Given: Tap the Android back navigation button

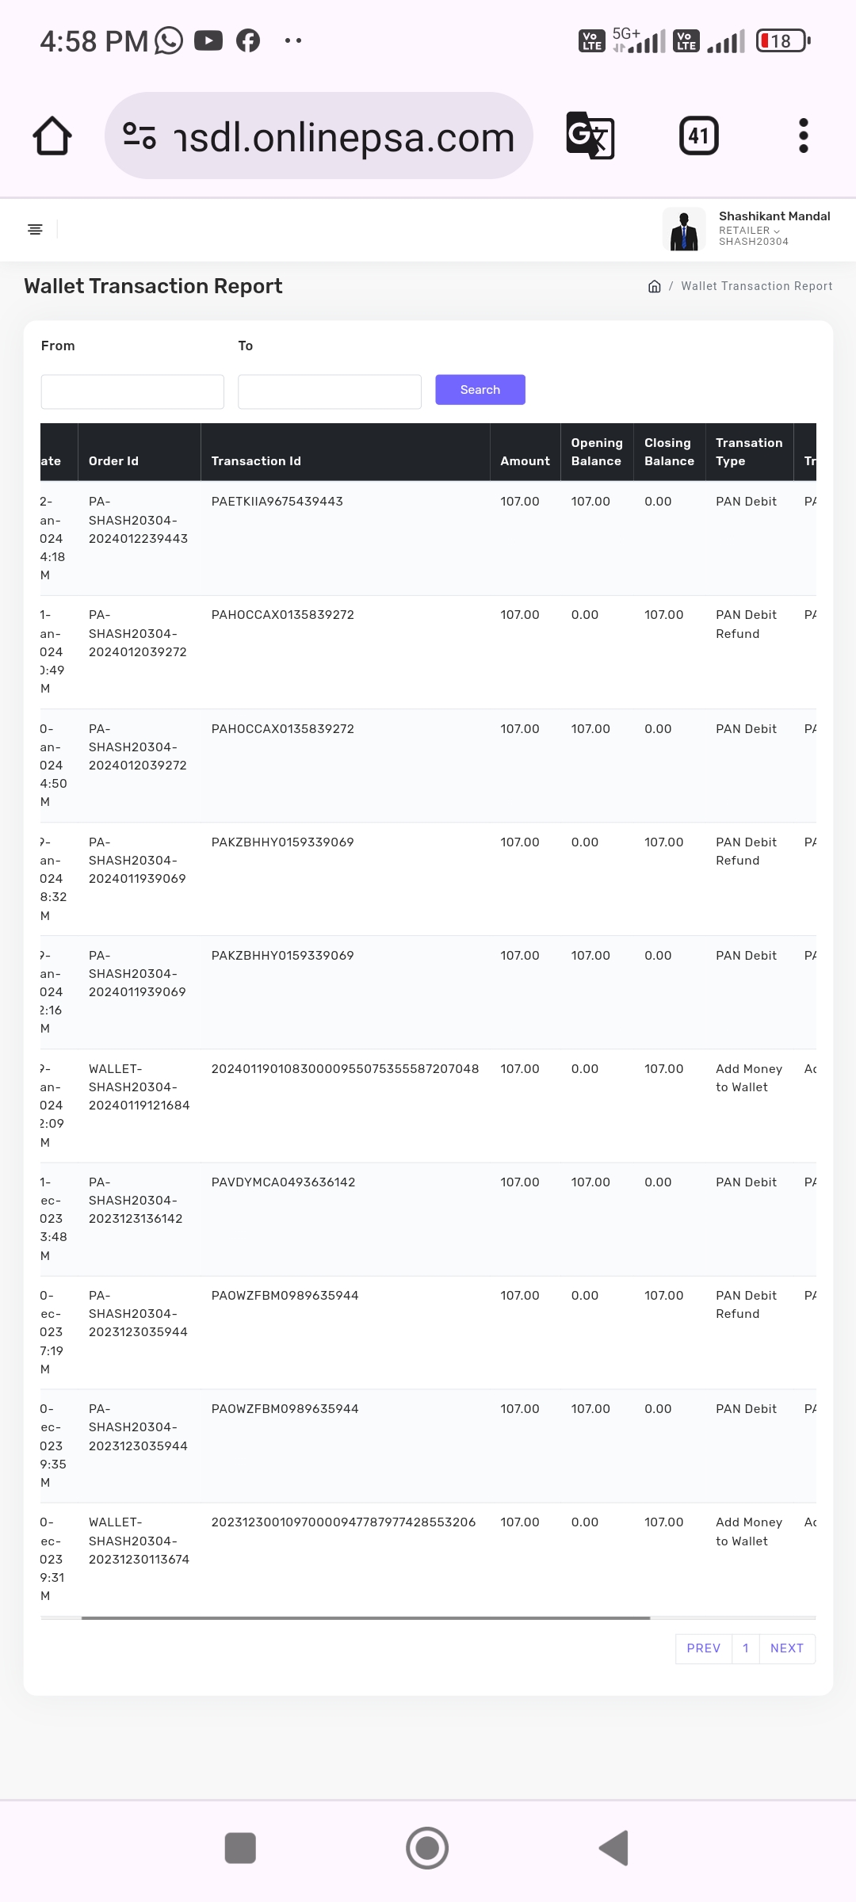Looking at the screenshot, I should [x=614, y=1848].
